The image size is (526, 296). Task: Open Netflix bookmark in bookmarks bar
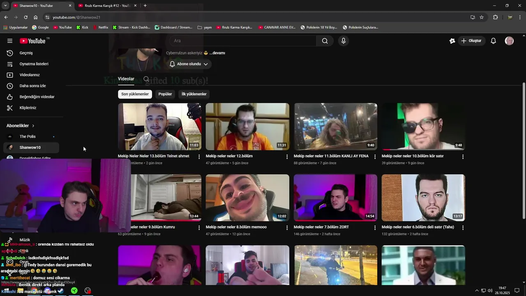click(x=100, y=28)
